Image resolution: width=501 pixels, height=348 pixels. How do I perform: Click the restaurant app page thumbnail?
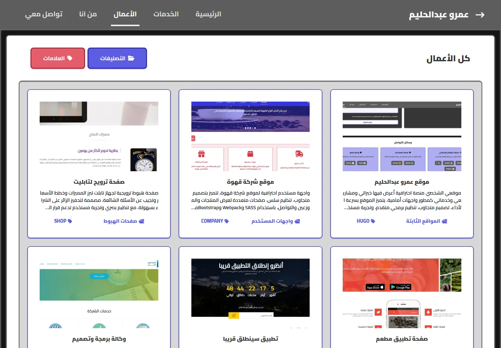pos(402,293)
